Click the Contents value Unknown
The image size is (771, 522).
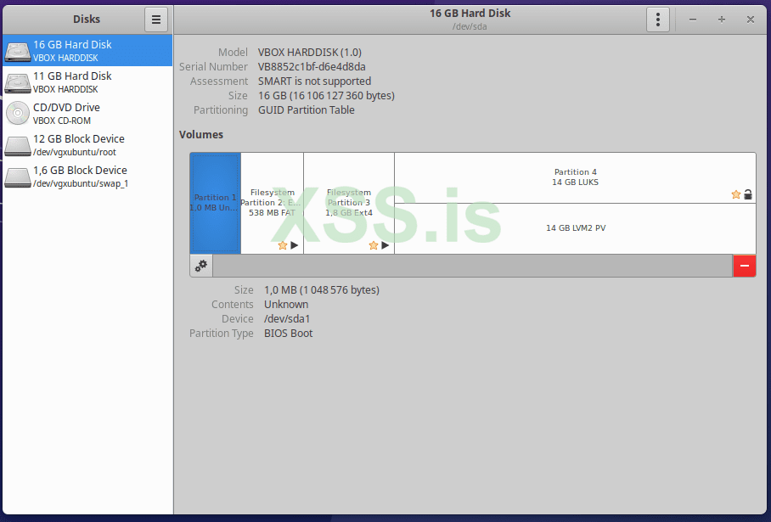pyautogui.click(x=286, y=304)
